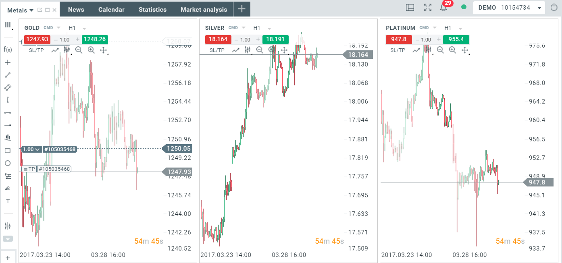Screen dimensions: 562x263
Task: Expand the H1 timeframe dropdown for SILVER
Action: point(269,28)
